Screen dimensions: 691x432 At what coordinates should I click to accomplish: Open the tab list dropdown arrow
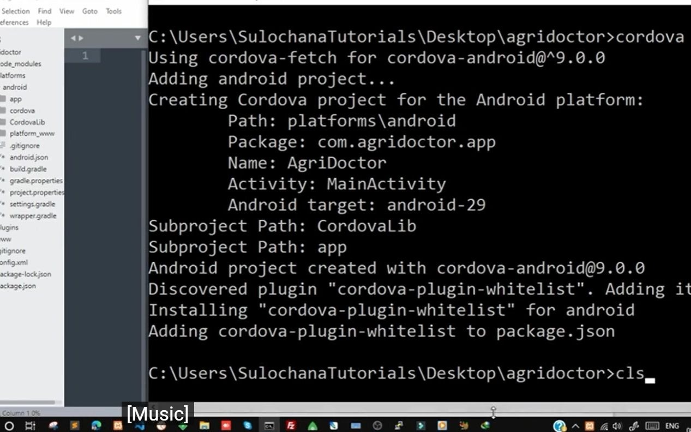[x=137, y=38]
